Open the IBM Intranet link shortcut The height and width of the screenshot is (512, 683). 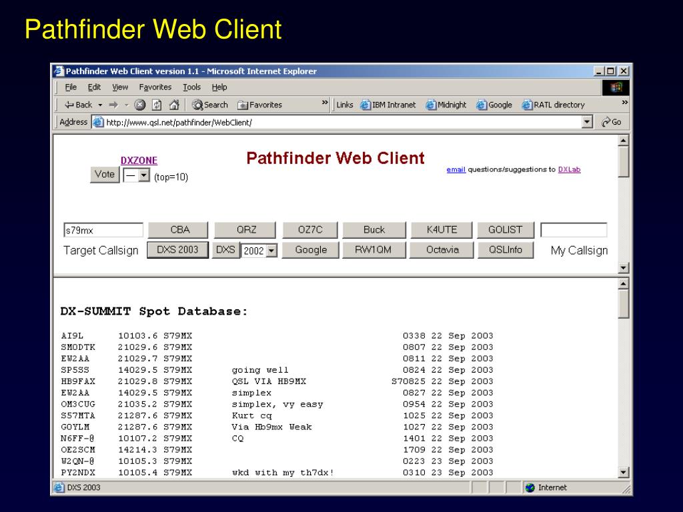(x=389, y=105)
